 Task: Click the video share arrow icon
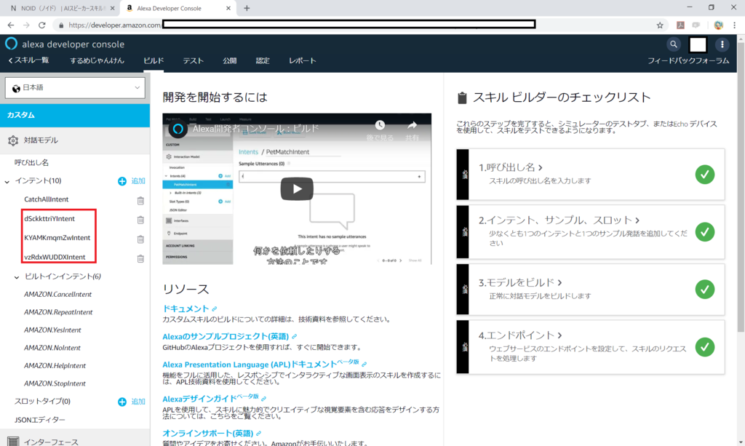[412, 125]
